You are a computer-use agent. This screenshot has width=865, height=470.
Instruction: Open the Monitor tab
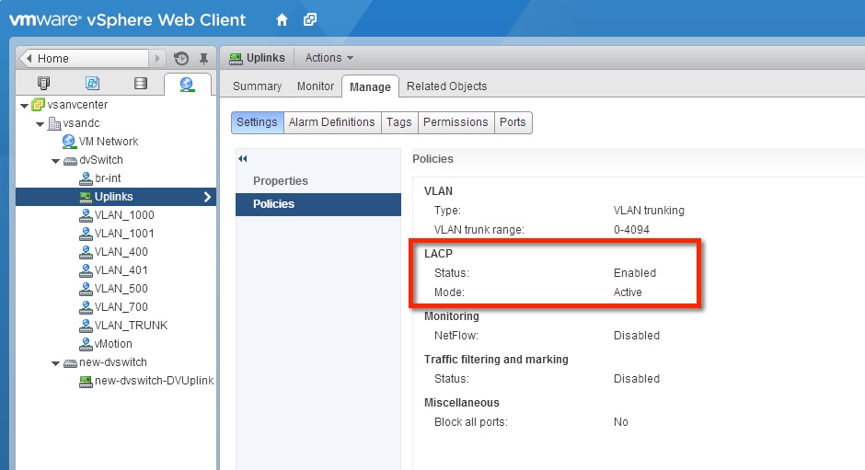tap(316, 86)
